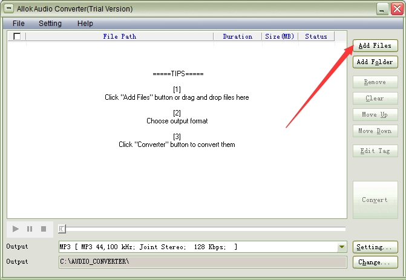Minimize the Allok Audio Converter window
The width and height of the screenshot is (406, 280).
point(382,9)
